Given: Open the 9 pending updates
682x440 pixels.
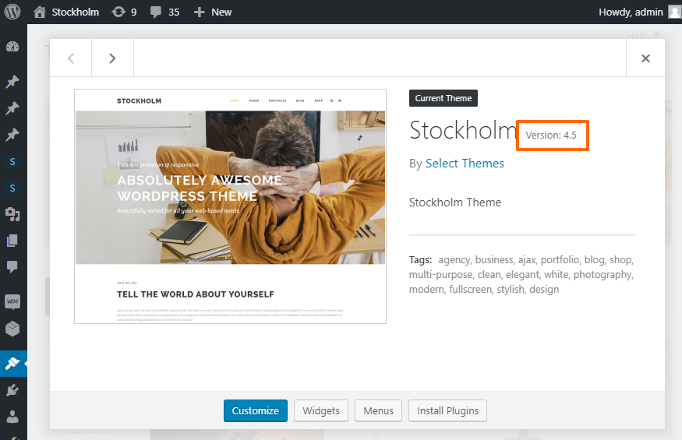Looking at the screenshot, I should (125, 12).
